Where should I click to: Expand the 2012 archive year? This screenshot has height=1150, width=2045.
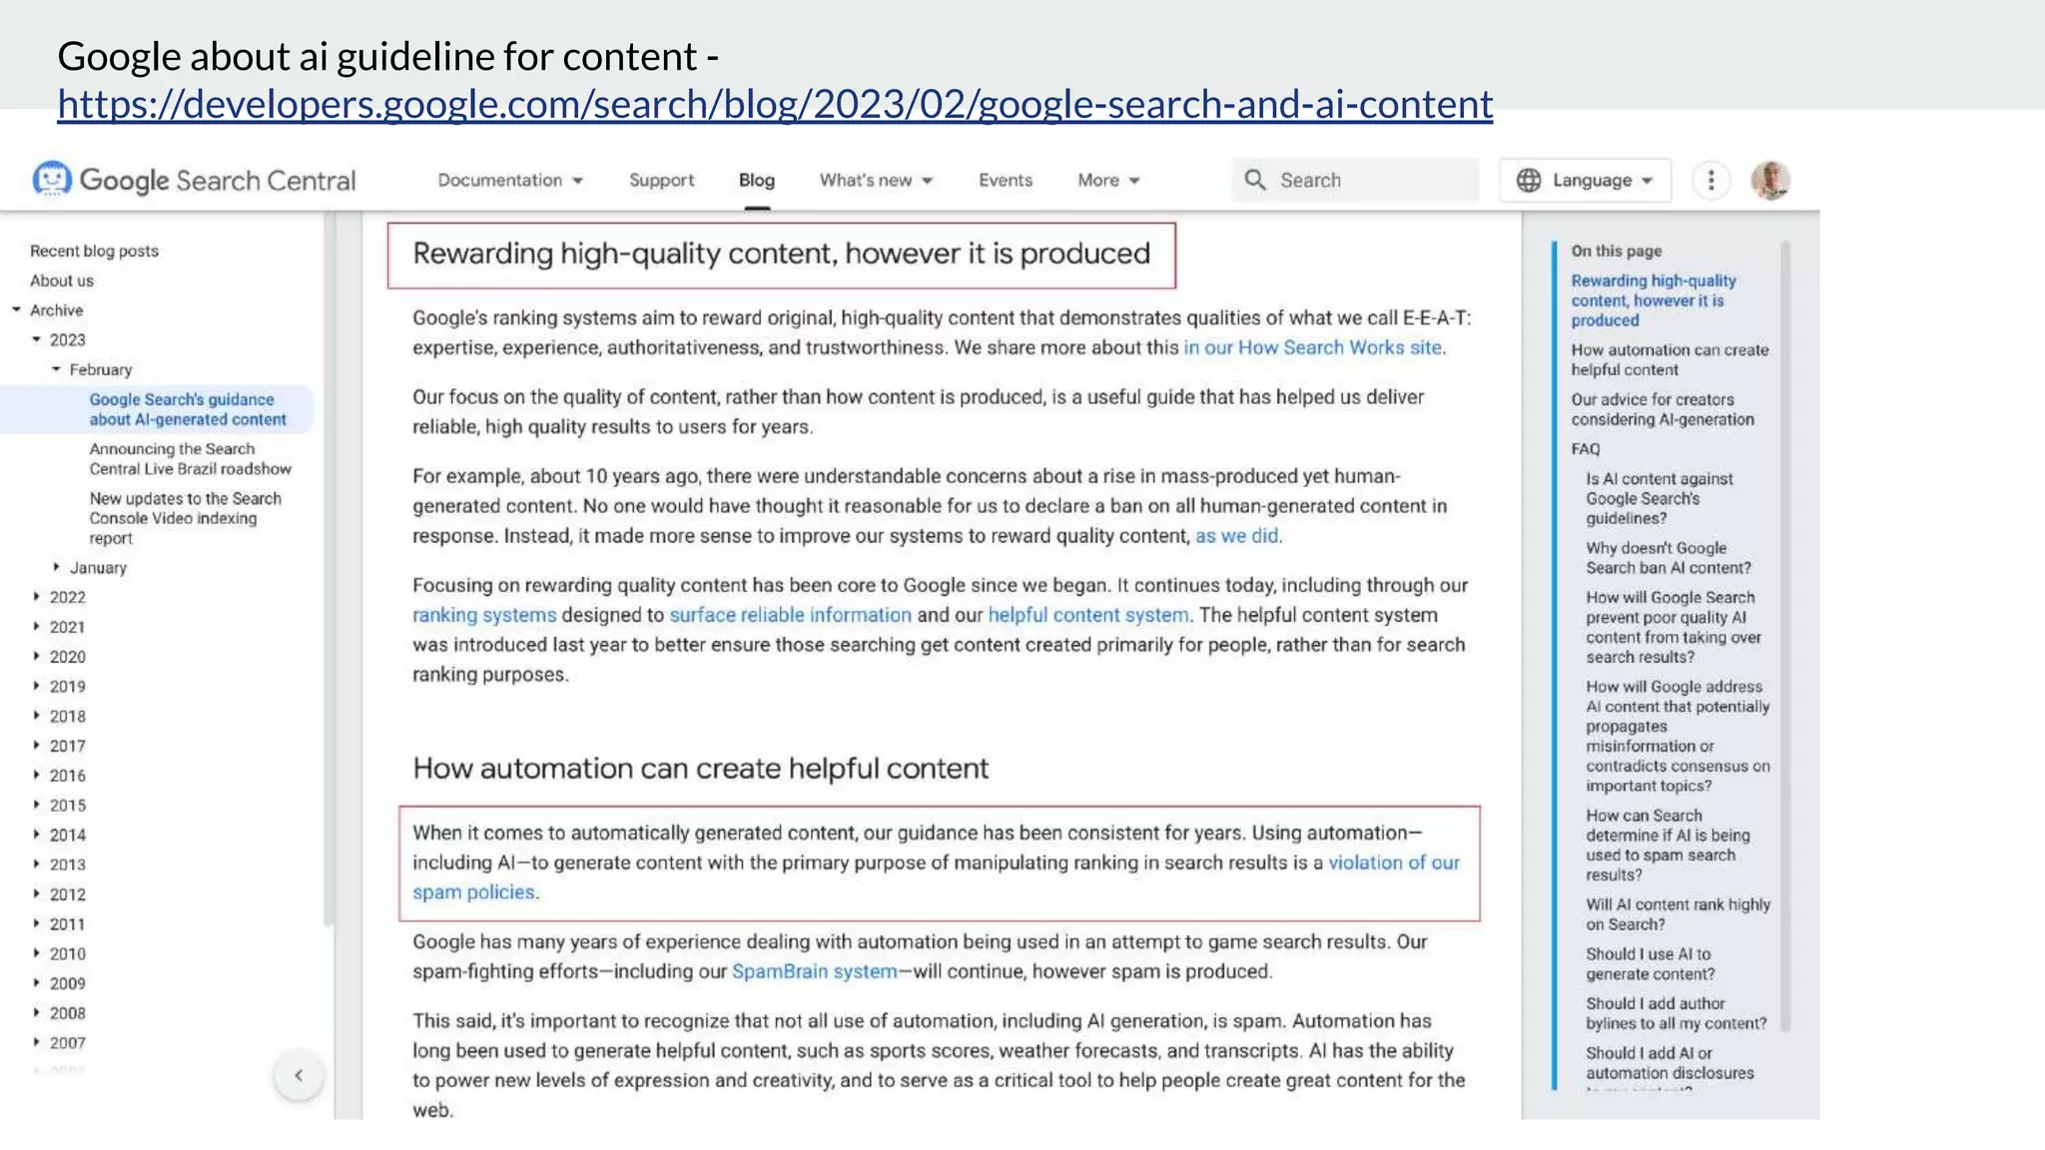coord(37,893)
